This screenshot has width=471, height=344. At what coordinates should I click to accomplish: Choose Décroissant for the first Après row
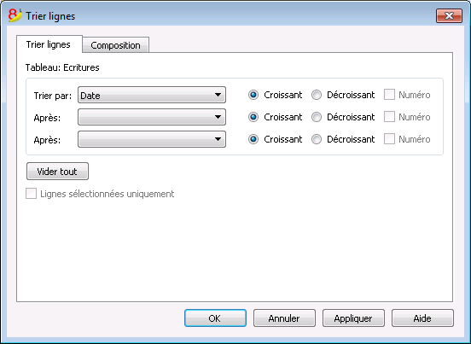[x=317, y=117]
